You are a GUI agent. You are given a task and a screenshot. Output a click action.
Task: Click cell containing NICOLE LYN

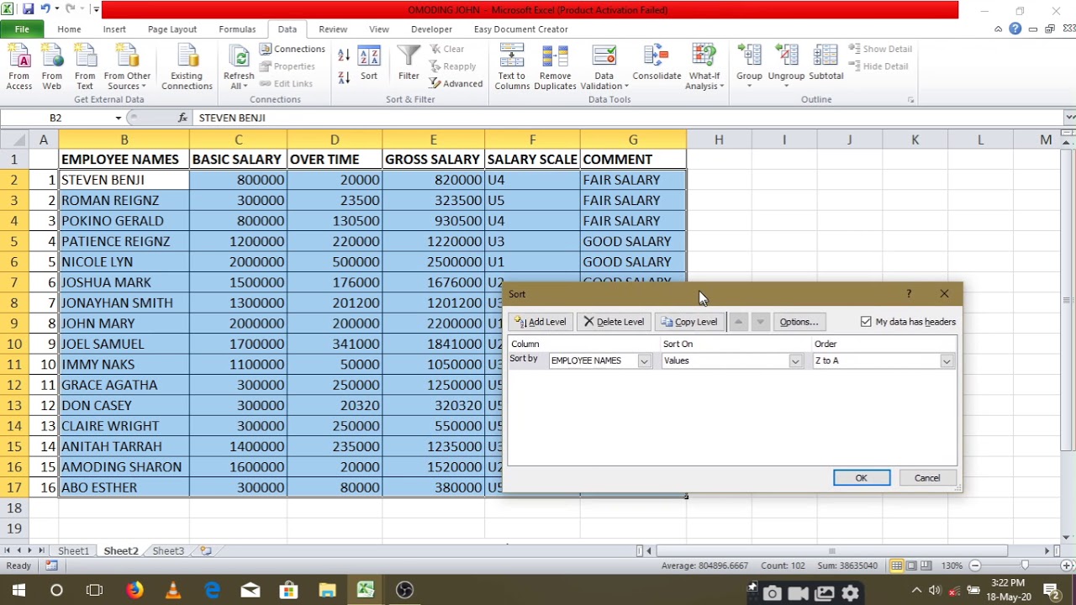click(x=124, y=262)
